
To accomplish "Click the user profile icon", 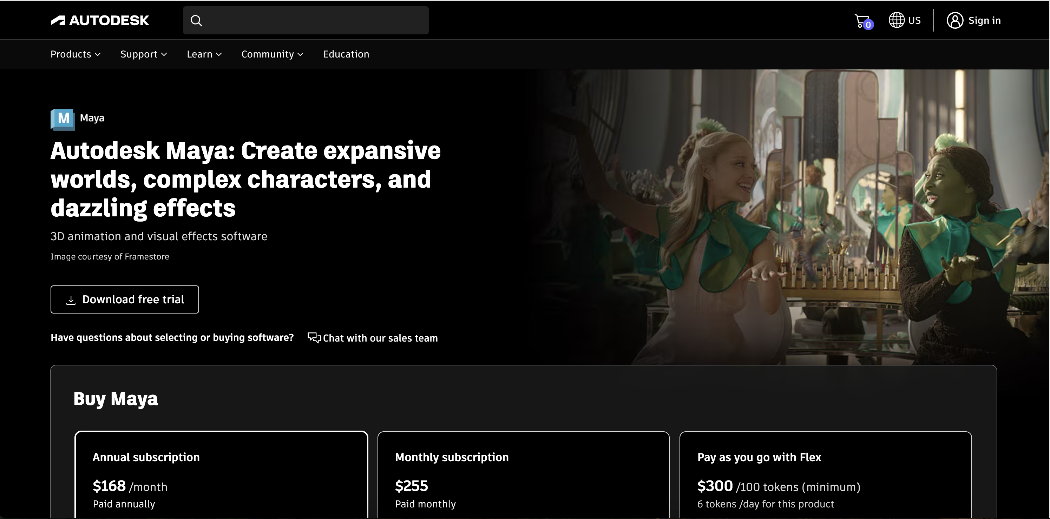I will (x=954, y=20).
